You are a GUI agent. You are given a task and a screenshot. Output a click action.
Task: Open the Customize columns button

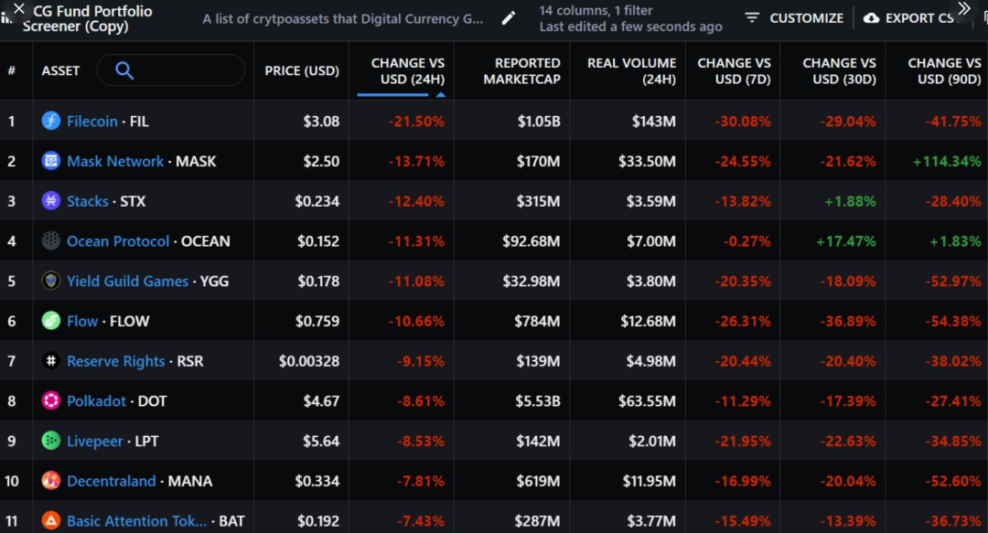pos(794,18)
